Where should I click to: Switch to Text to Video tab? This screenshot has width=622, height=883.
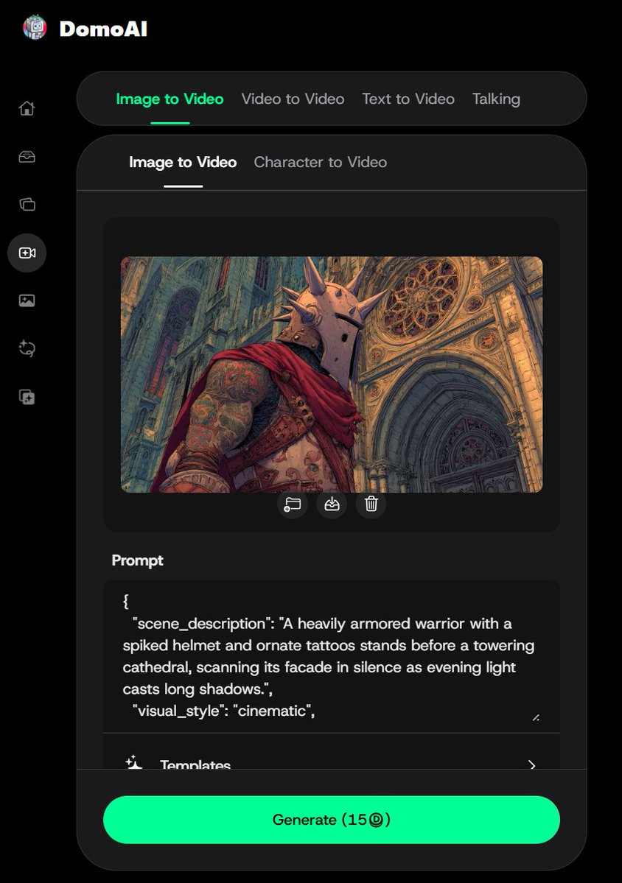[408, 99]
